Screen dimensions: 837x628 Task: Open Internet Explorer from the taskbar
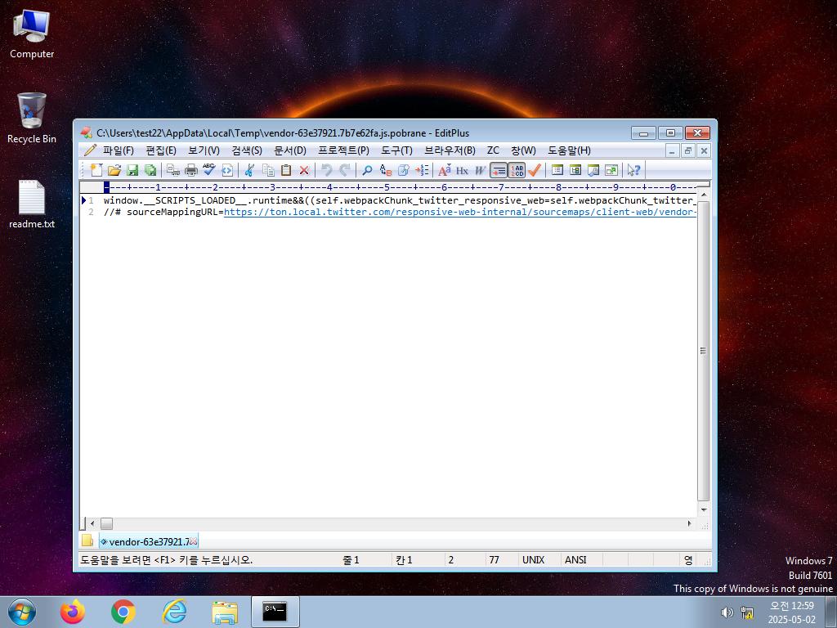pos(174,612)
